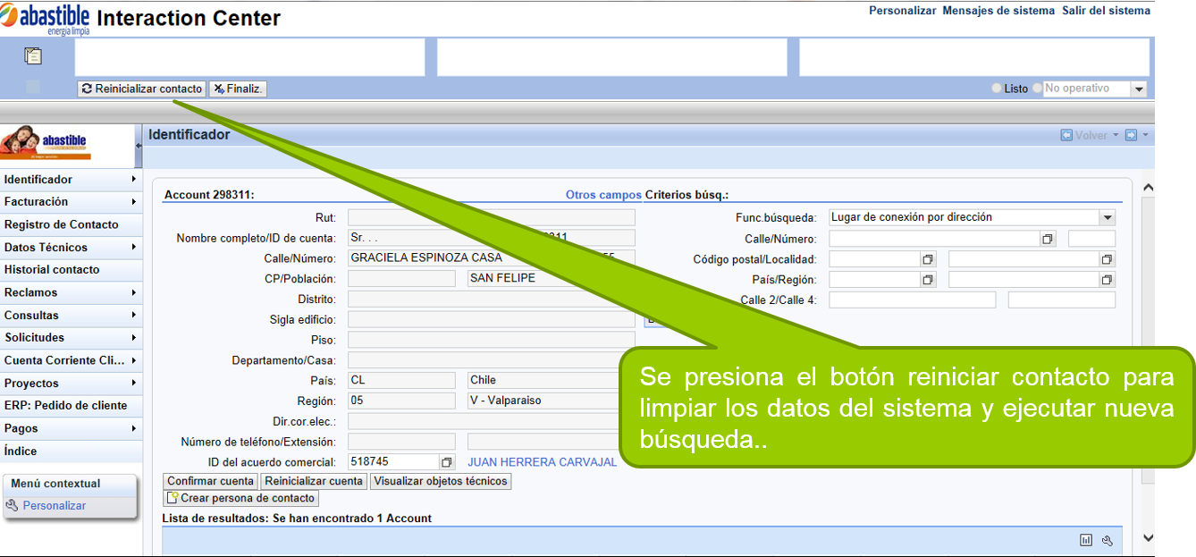
Task: Open the No operativo status dropdown
Action: coord(1138,89)
